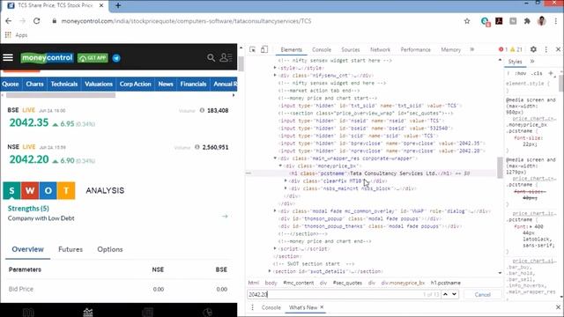Screen dimensions: 564x317
Task: Click the SWOT W tile
Action: (30, 190)
